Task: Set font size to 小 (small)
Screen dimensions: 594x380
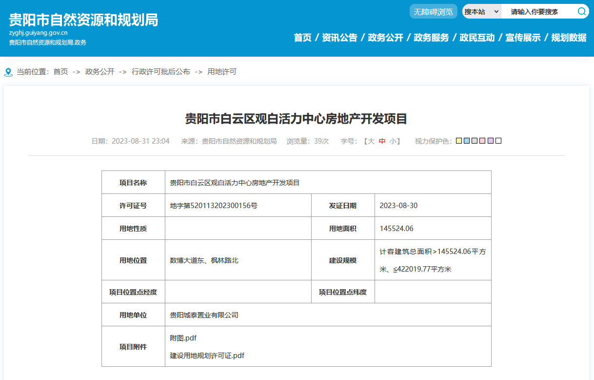Action: [x=393, y=141]
